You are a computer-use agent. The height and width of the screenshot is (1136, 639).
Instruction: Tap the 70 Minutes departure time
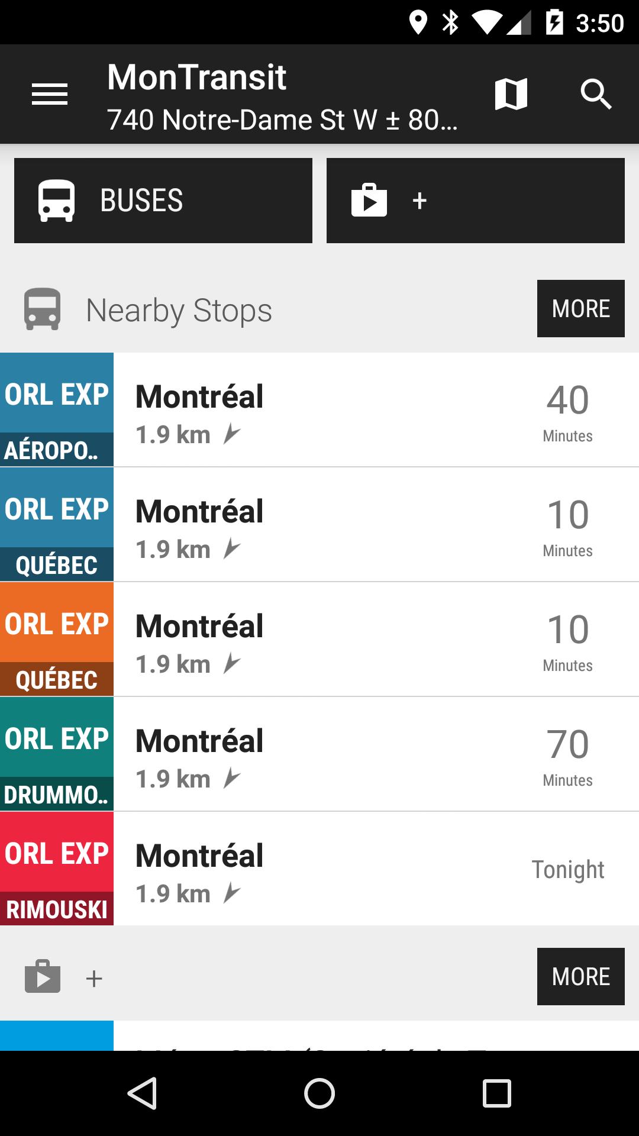[x=567, y=755]
